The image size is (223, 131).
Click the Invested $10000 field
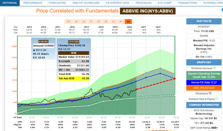[43, 46]
